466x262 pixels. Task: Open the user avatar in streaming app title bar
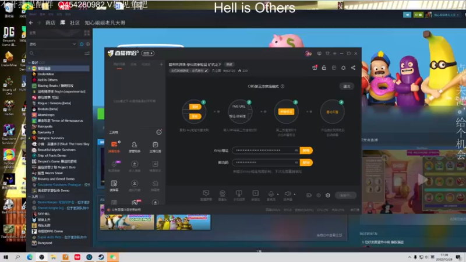[308, 54]
